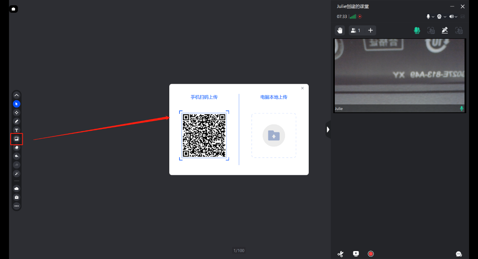Screen dimensions: 478x259
Task: Select the text tool
Action: click(17, 130)
